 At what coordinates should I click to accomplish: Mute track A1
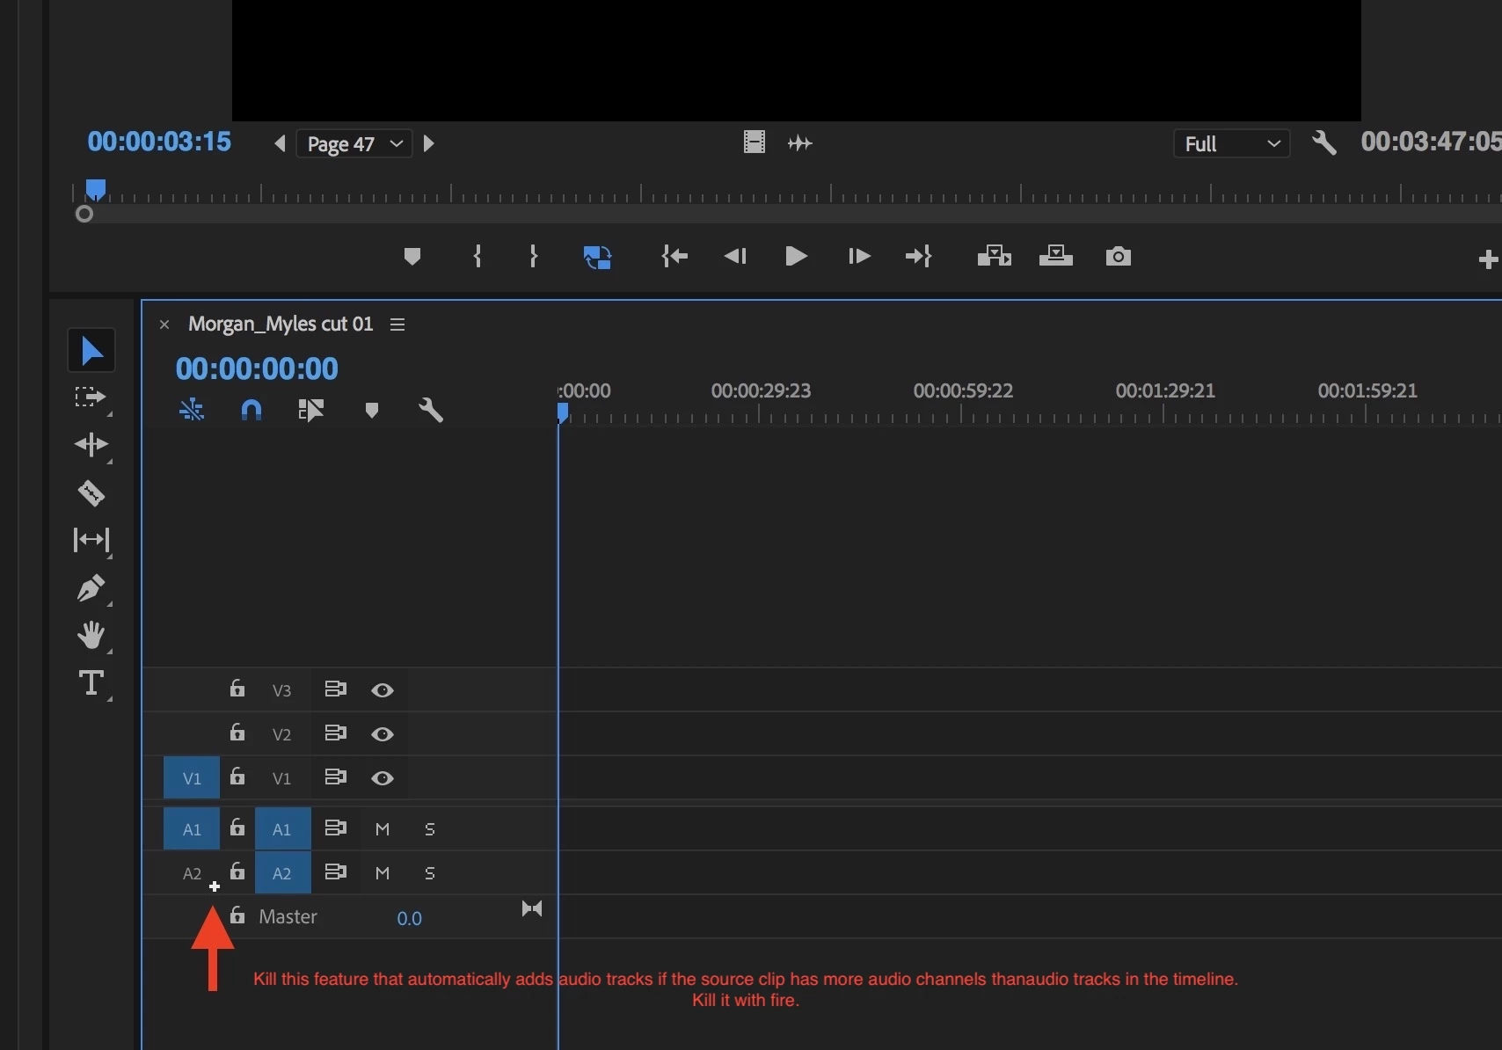pyautogui.click(x=383, y=829)
